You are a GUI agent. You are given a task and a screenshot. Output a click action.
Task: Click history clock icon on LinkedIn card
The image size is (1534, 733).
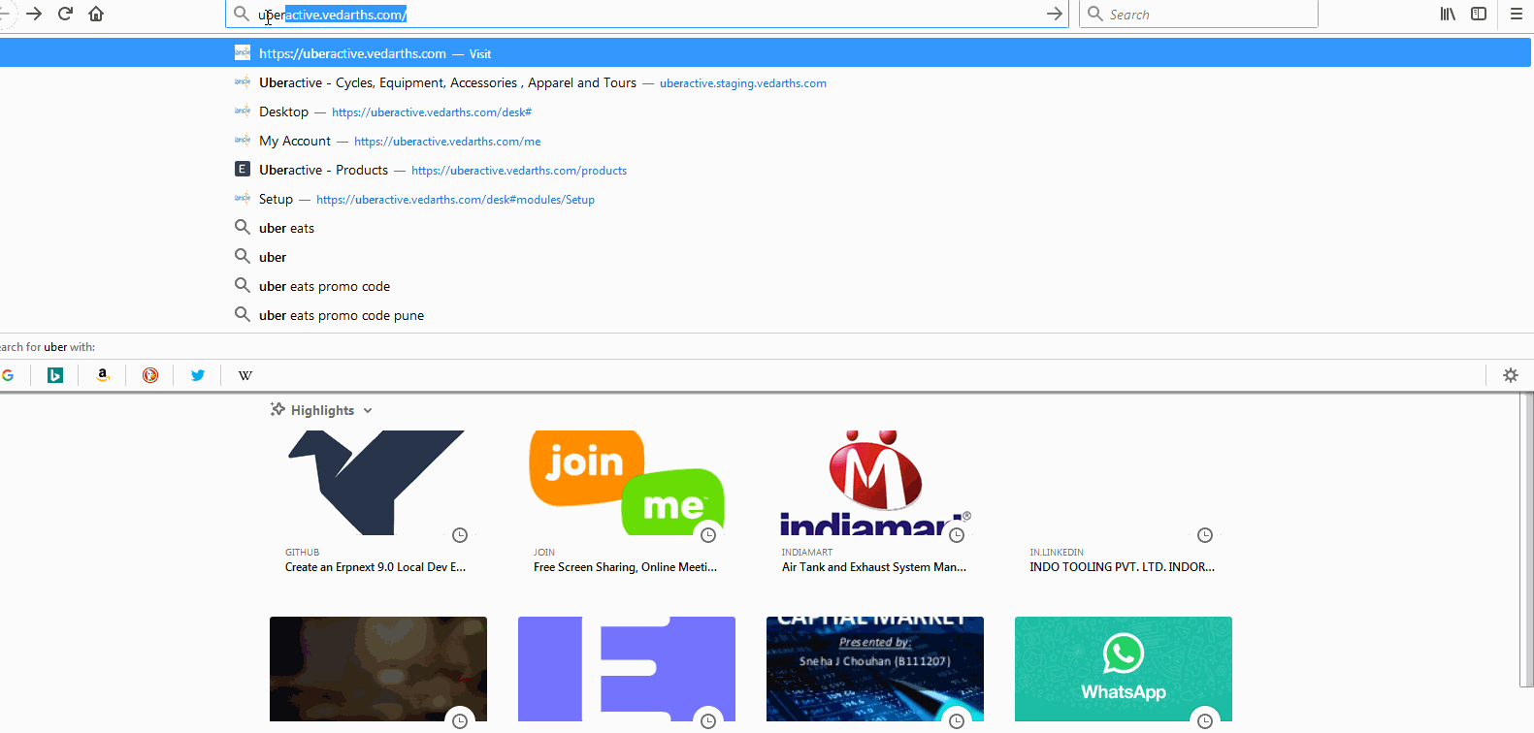click(x=1205, y=535)
